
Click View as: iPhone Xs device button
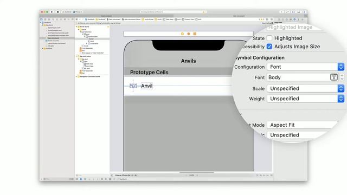click(126, 175)
